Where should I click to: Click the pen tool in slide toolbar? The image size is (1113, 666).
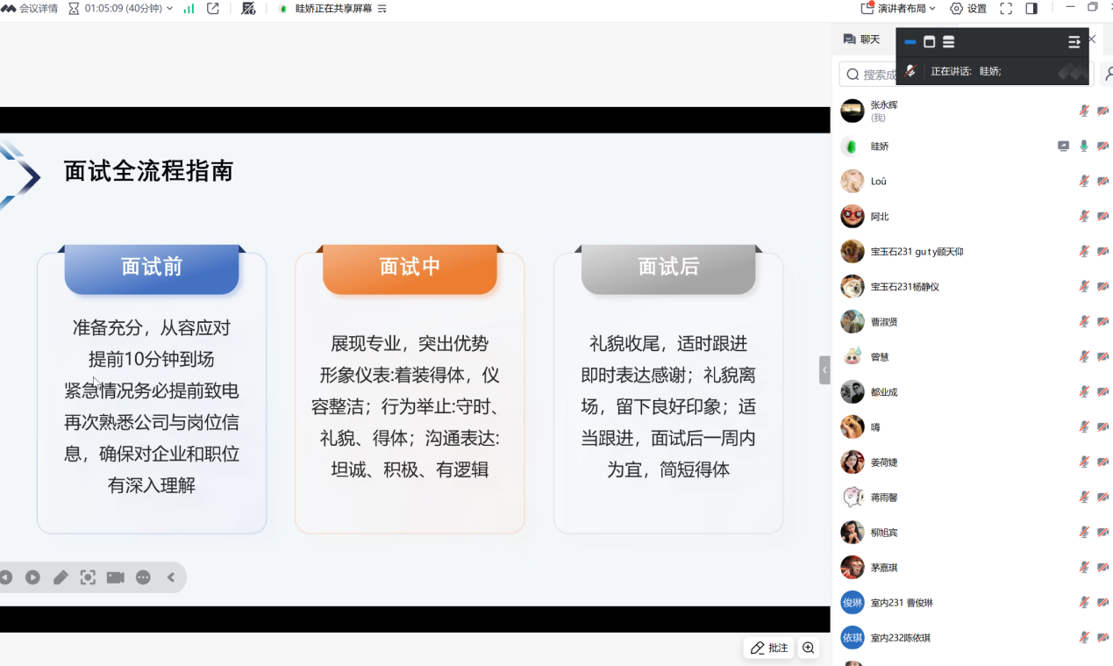61,577
